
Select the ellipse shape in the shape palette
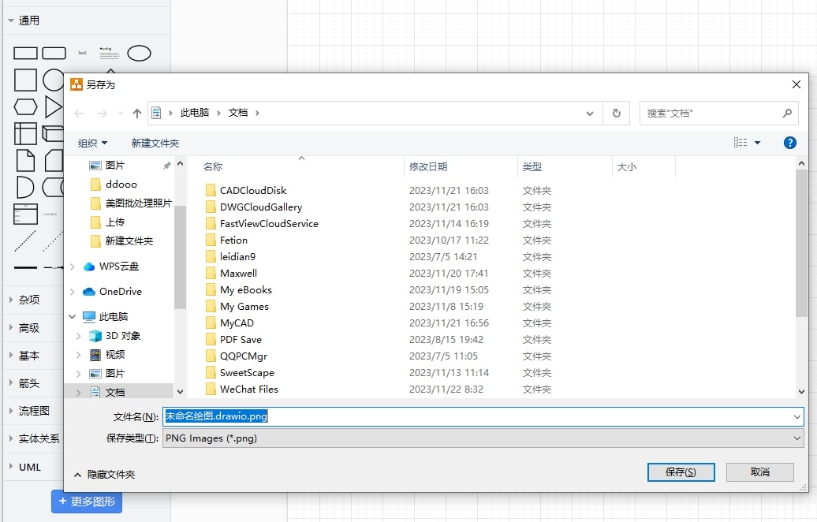point(139,53)
